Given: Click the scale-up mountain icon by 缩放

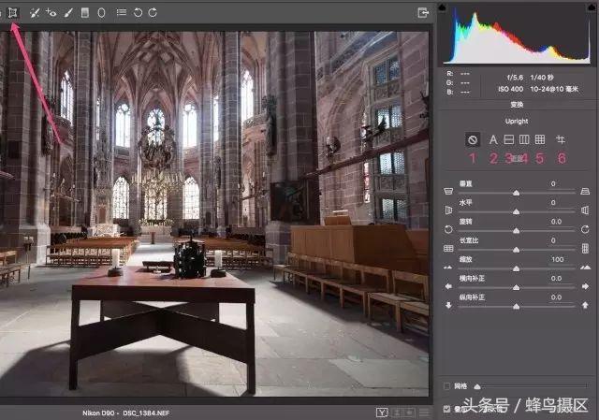Looking at the screenshot, I should (x=585, y=268).
